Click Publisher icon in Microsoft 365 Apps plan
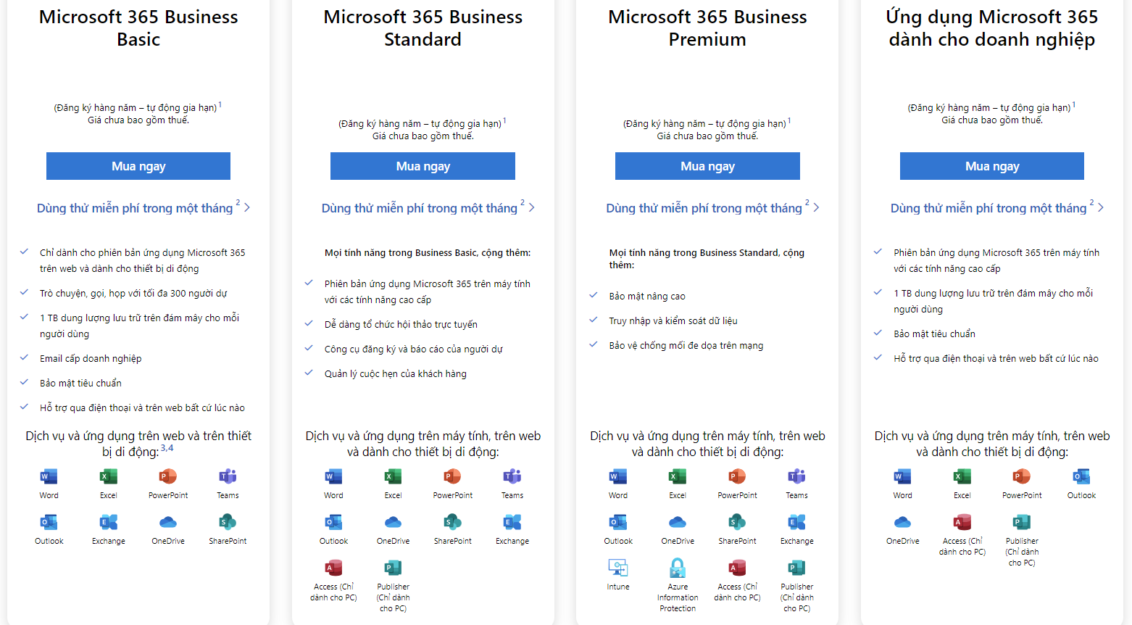 (1022, 522)
